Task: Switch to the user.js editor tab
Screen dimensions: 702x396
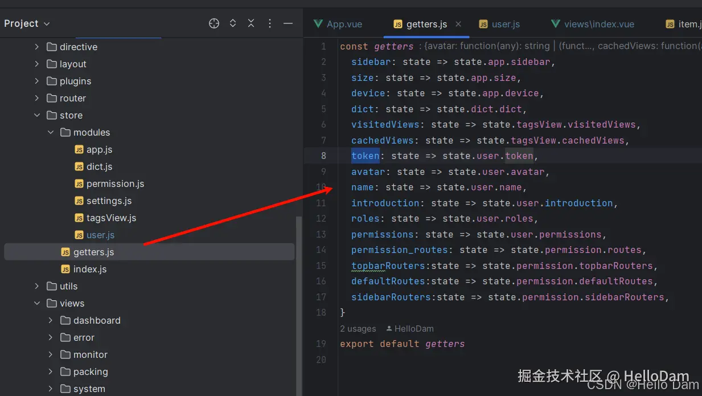Action: (499, 24)
